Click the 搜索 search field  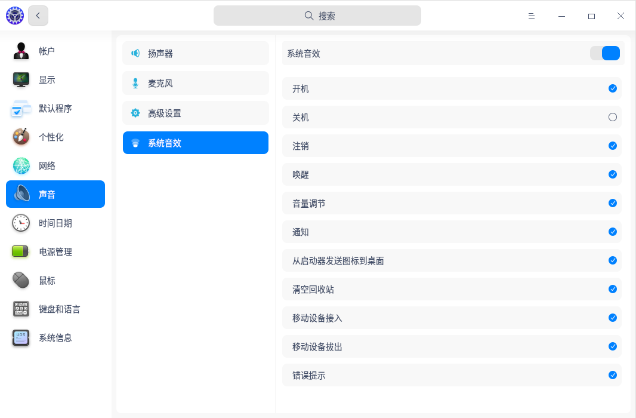(x=317, y=16)
